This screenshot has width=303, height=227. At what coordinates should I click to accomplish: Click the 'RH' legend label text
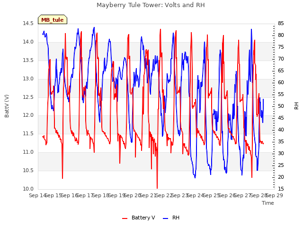pos(176,218)
